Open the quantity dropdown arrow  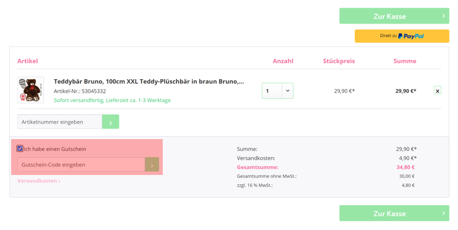click(x=287, y=91)
